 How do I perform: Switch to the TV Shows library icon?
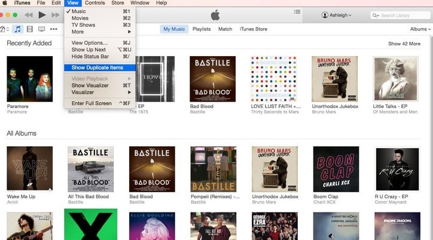click(41, 29)
